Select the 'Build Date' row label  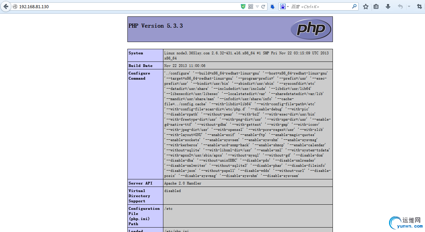tap(141, 66)
